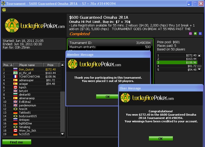
Task: Select player row kqrich
Action: (32, 87)
